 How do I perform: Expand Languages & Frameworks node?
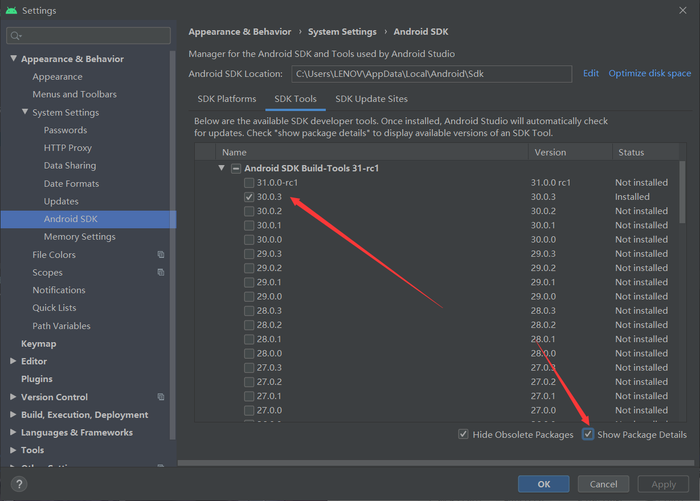14,432
